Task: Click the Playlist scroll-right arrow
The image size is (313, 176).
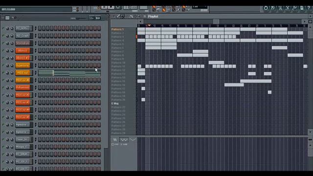Action: pyautogui.click(x=305, y=22)
